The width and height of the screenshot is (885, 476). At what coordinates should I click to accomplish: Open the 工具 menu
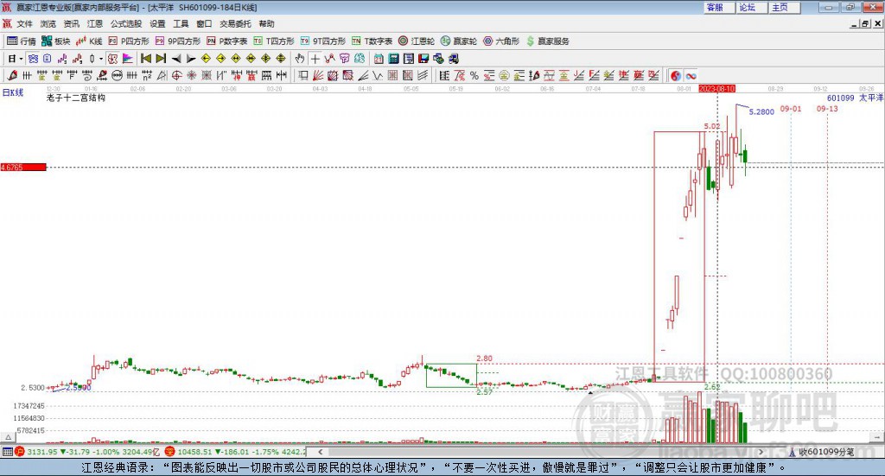tap(181, 23)
